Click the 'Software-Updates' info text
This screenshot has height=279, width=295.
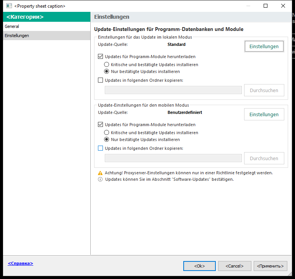pyautogui.click(x=170, y=179)
